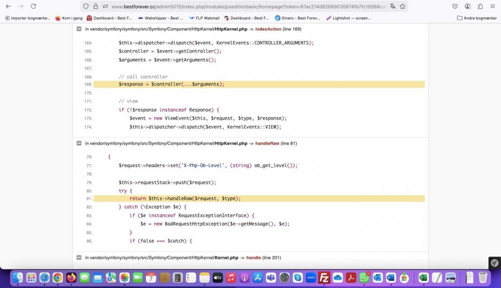The image size is (501, 288).
Task: Open Messages from the dock
Action: (x=84, y=278)
